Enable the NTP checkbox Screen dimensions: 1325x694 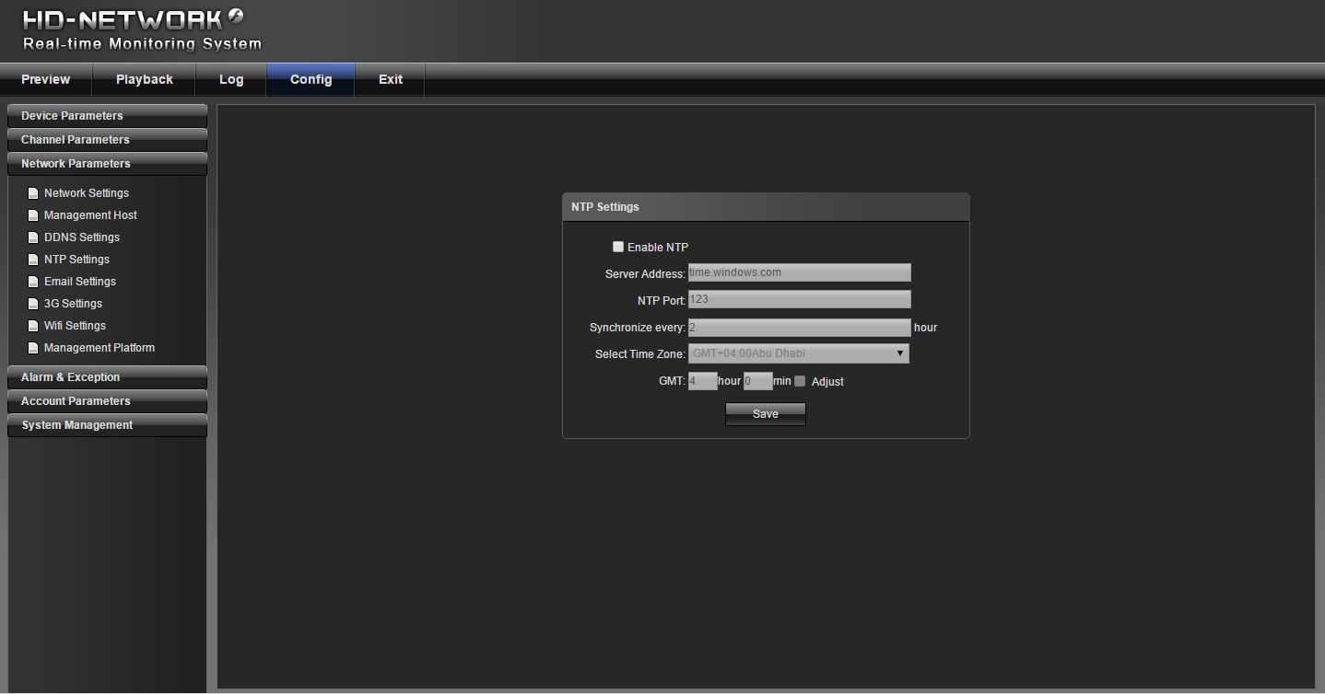click(618, 247)
